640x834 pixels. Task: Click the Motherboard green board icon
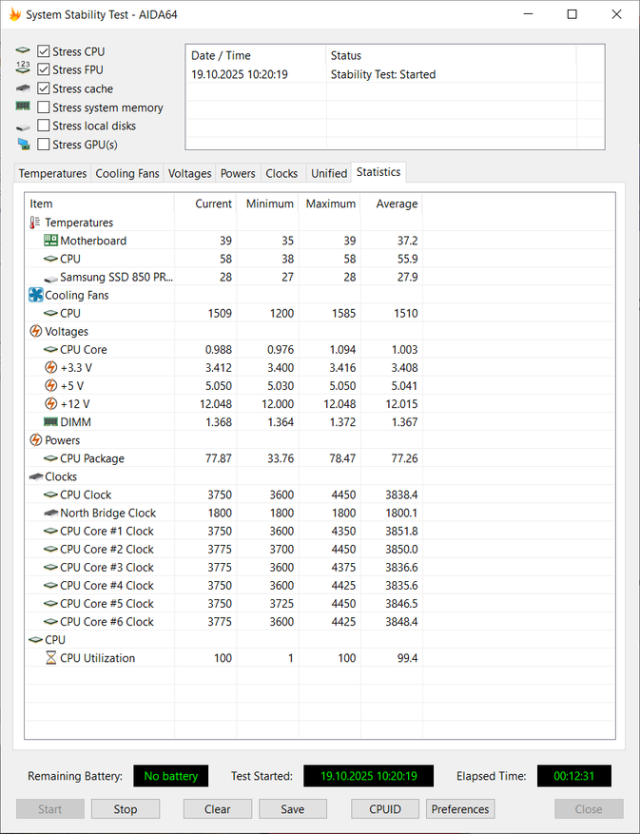[x=50, y=241]
